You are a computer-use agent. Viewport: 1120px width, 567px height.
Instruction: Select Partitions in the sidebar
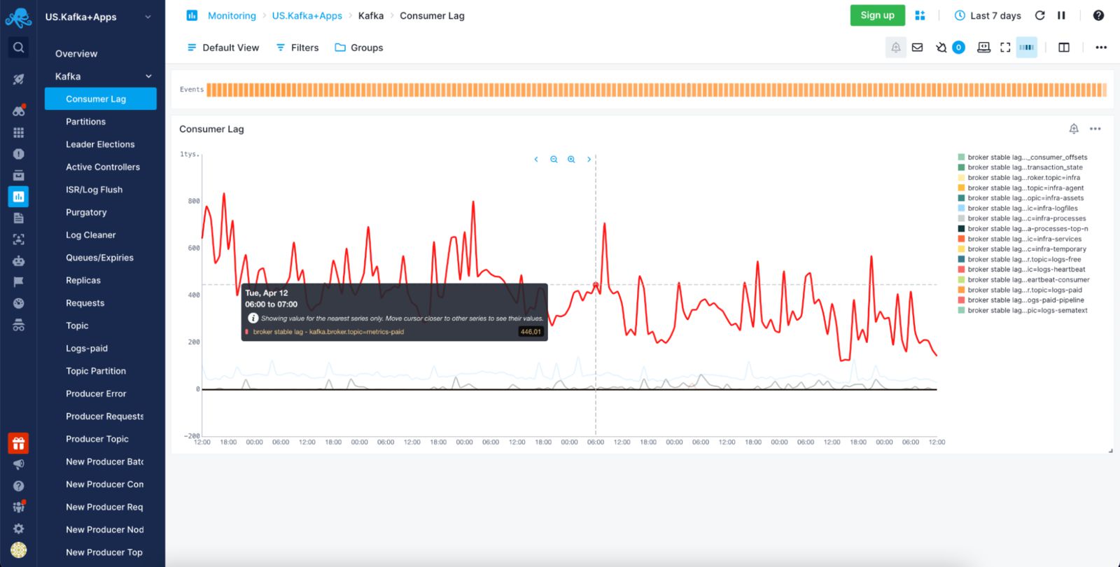coord(86,122)
